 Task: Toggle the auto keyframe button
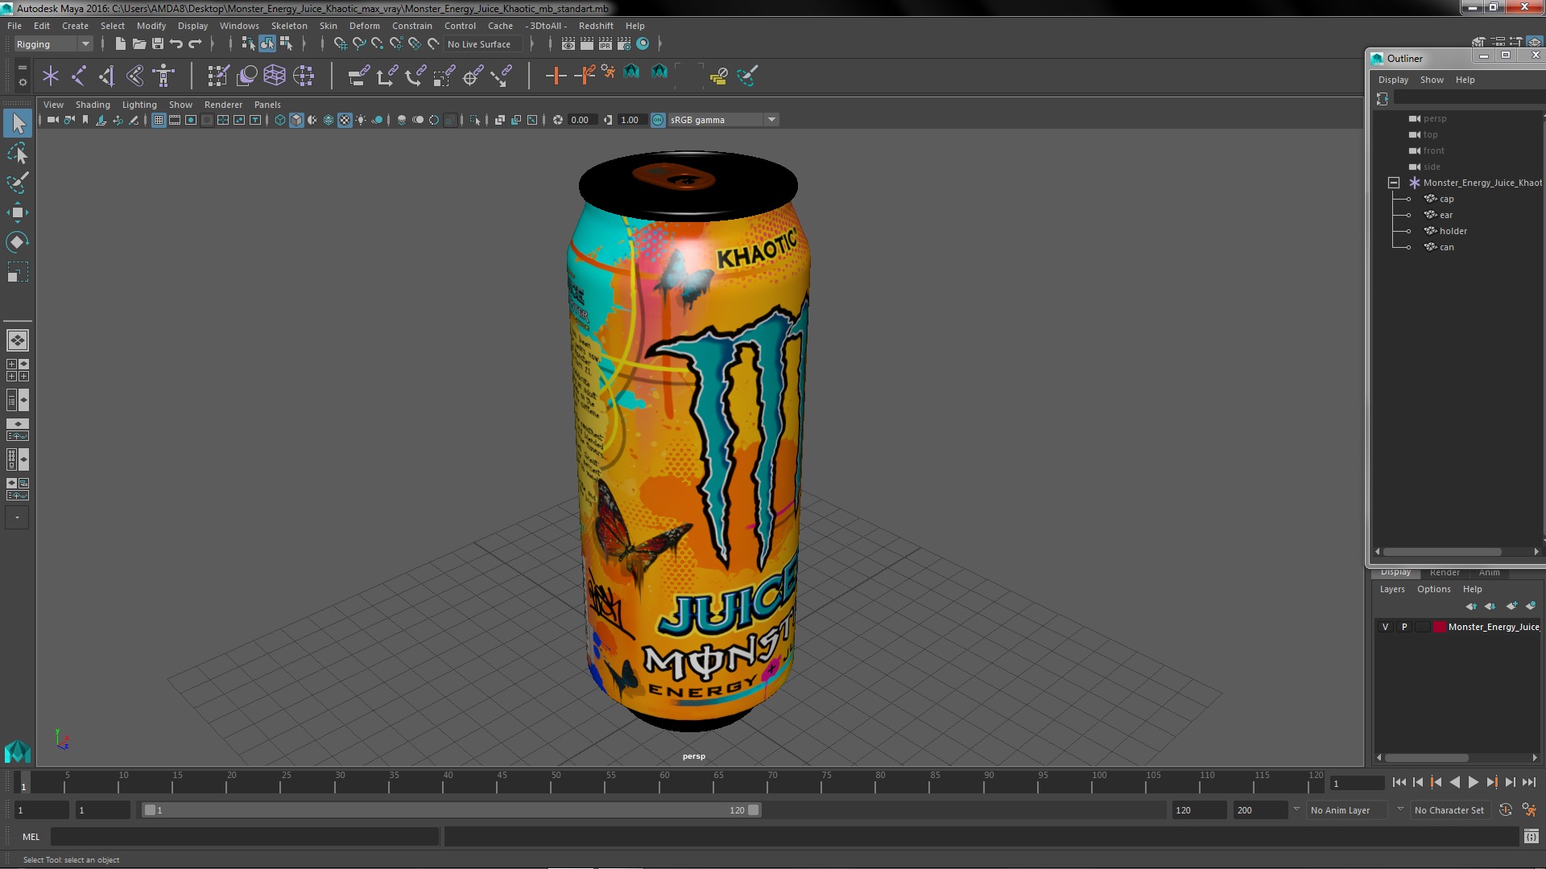pyautogui.click(x=1506, y=810)
